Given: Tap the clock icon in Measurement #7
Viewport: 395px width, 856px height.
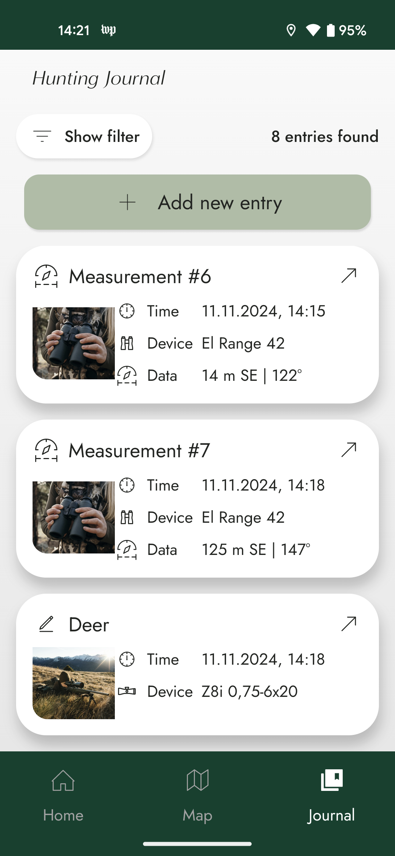Looking at the screenshot, I should [x=127, y=485].
